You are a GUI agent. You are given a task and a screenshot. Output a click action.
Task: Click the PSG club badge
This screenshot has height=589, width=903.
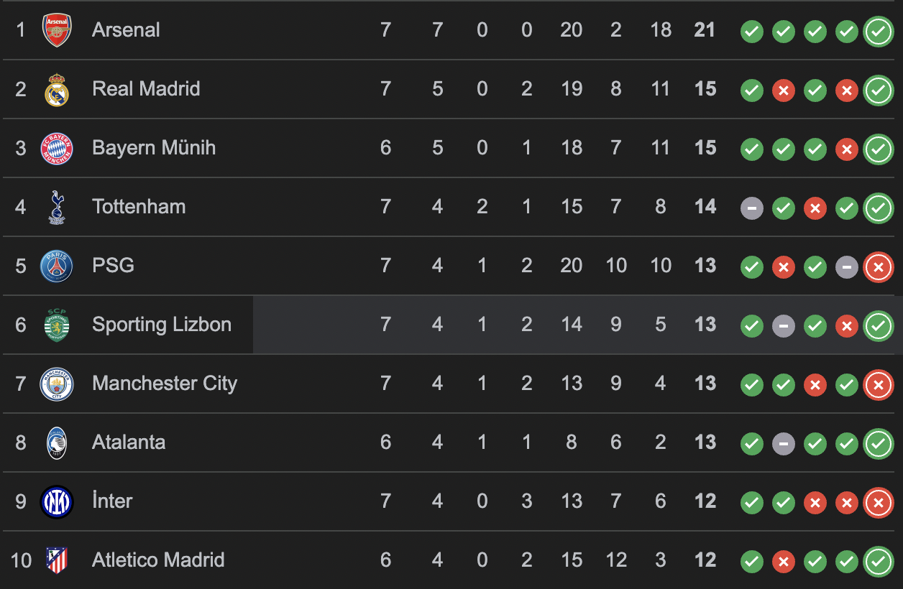[57, 266]
